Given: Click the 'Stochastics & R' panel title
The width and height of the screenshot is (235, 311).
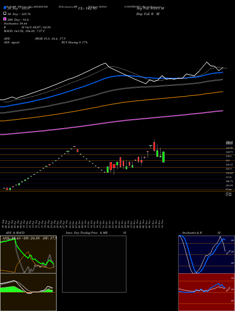Looking at the screenshot, I should [192, 233].
